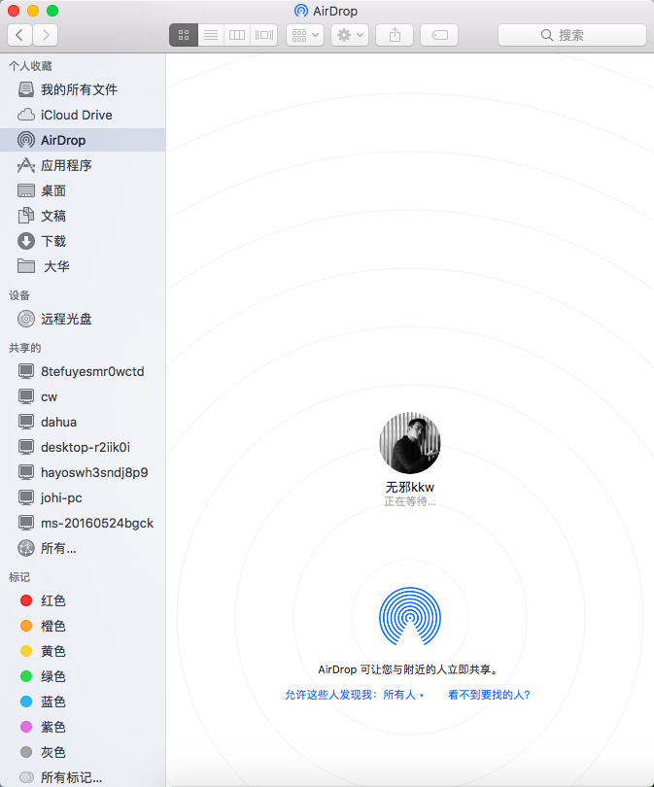Show all shared items 所有...

[83, 548]
